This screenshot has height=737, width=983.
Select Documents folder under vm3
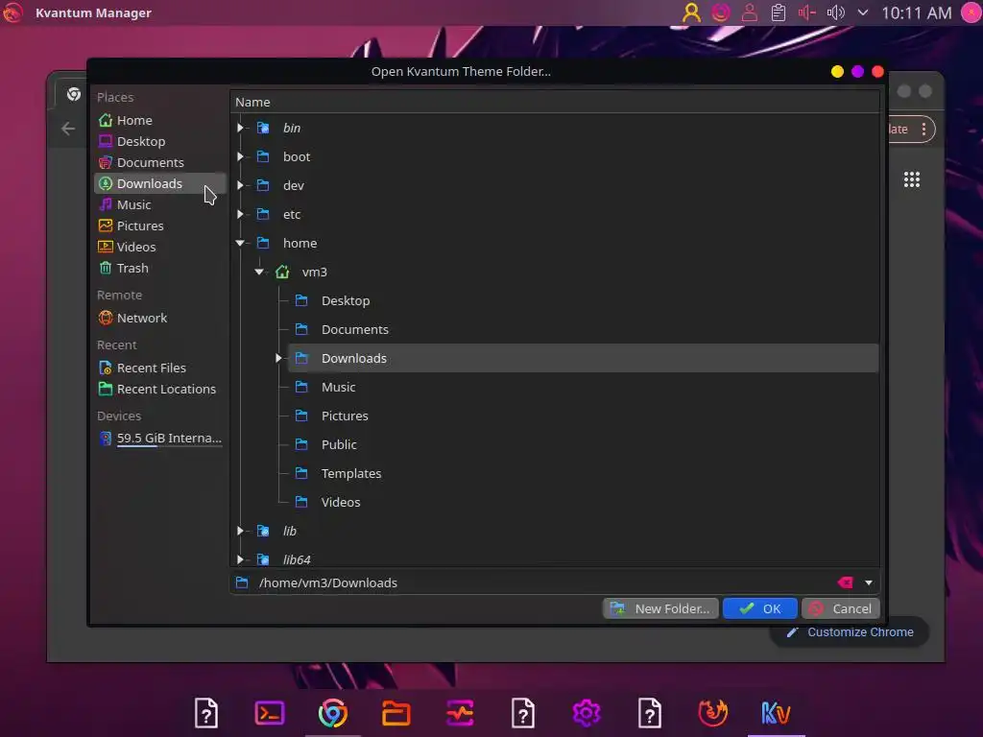(355, 330)
